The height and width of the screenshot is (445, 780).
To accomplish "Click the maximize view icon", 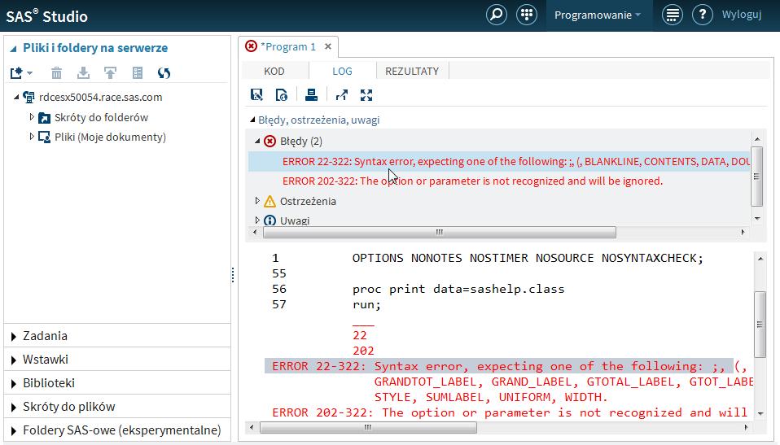I will [366, 94].
